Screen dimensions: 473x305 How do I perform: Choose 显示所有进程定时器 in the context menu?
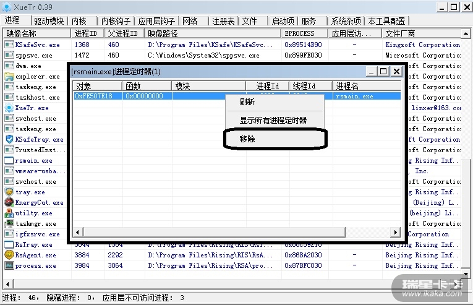(275, 120)
